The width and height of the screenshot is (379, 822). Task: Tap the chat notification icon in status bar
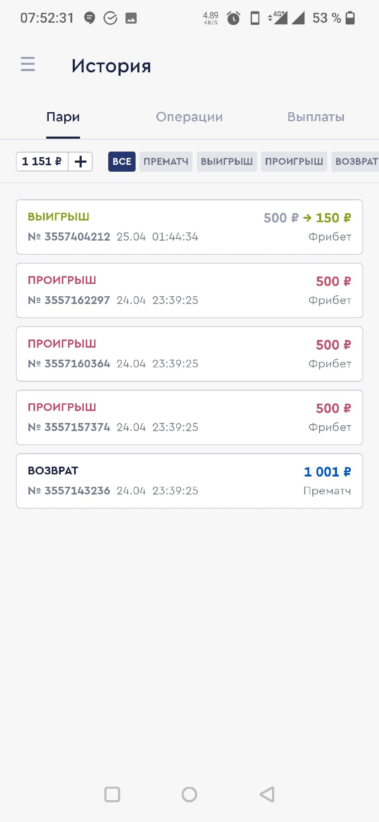89,18
